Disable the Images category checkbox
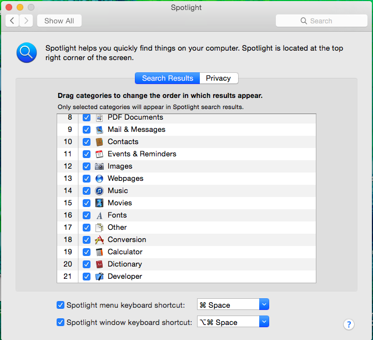This screenshot has width=373, height=340. [87, 166]
